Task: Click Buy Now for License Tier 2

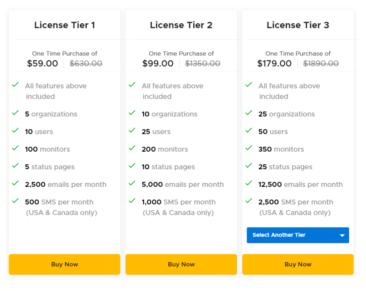Action: [x=181, y=265]
